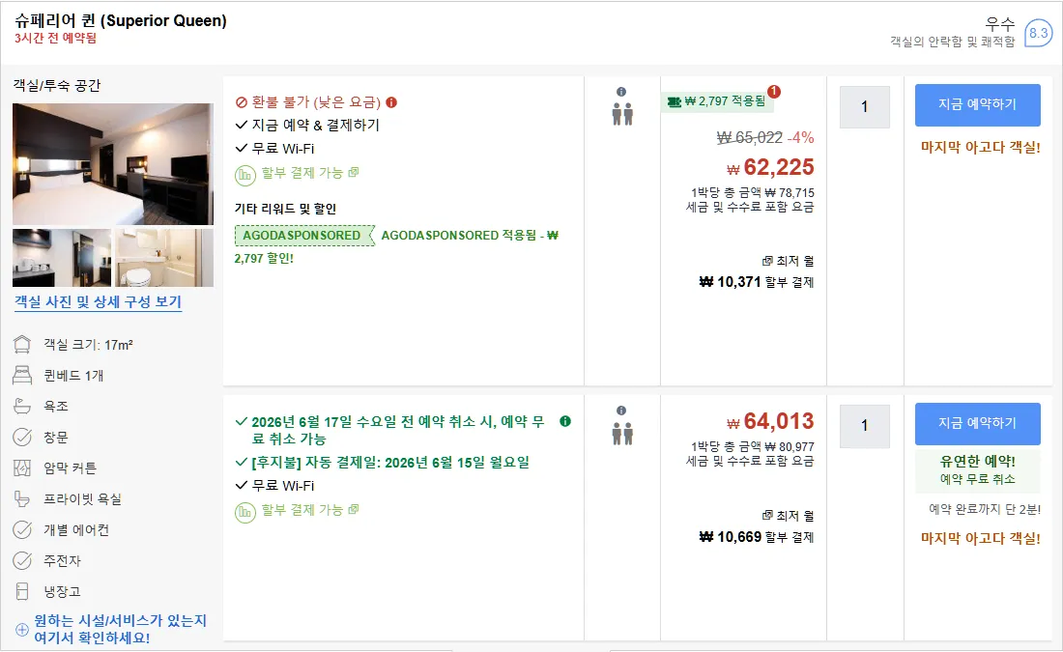This screenshot has width=1063, height=652.
Task: Click occupancy info icon in 64,013 row
Action: pyautogui.click(x=621, y=411)
